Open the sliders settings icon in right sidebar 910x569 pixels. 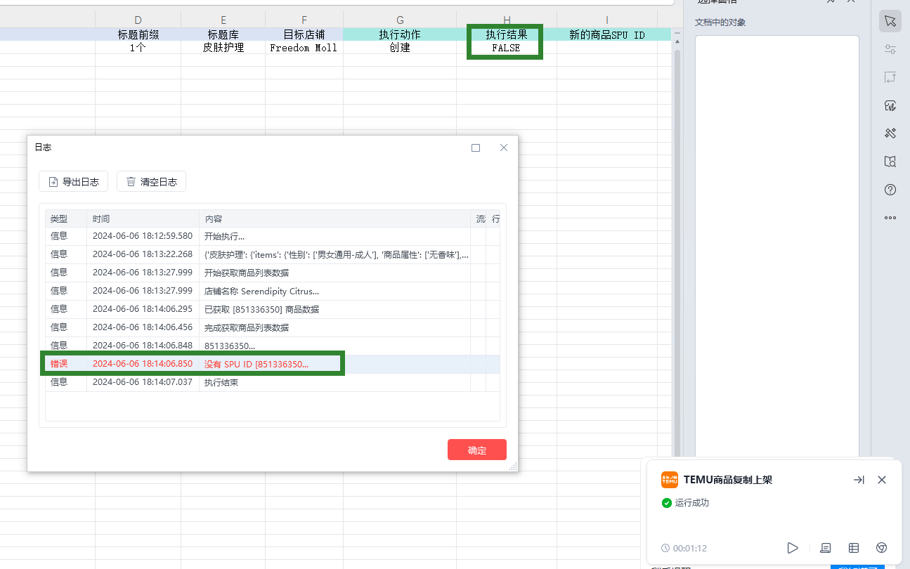pyautogui.click(x=890, y=49)
